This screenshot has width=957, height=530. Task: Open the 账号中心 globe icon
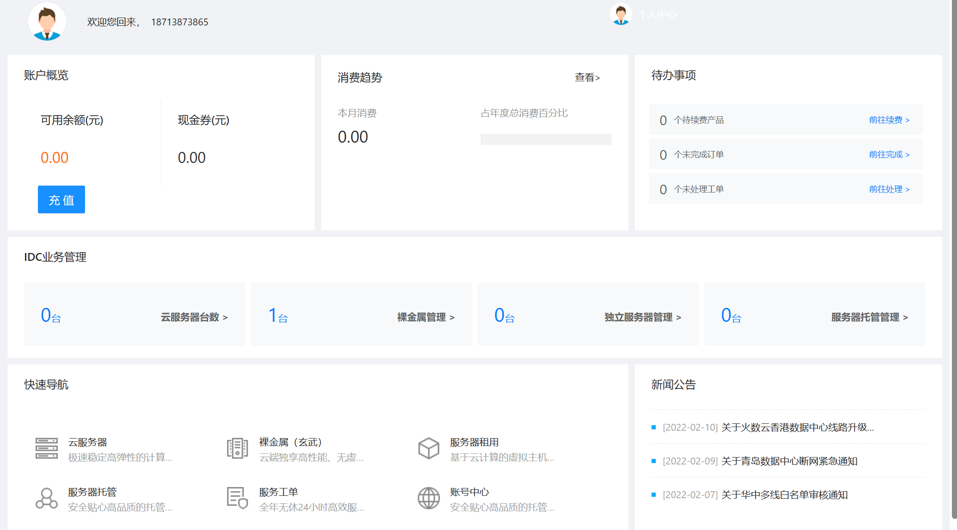pyautogui.click(x=428, y=498)
